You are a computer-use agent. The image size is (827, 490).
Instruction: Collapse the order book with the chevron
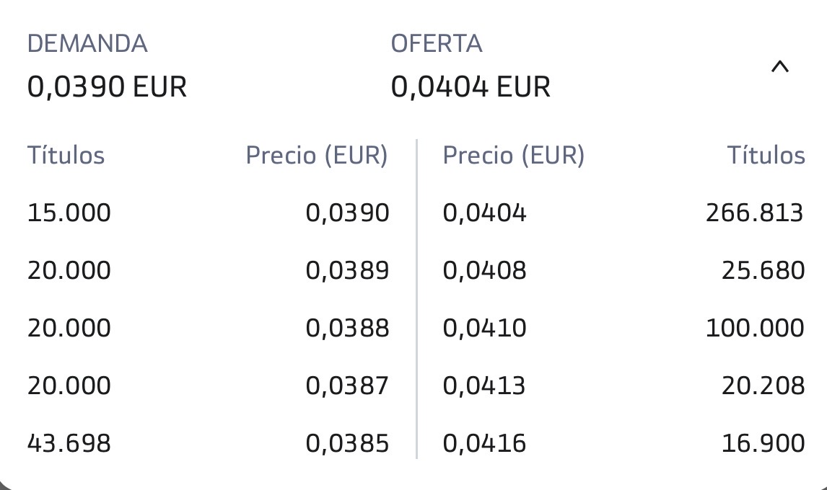click(x=779, y=67)
